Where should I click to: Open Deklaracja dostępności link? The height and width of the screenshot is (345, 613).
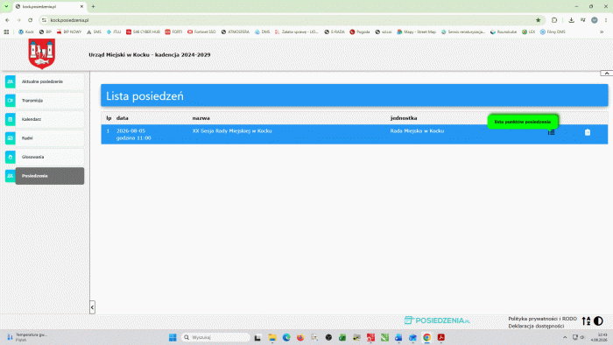point(536,326)
